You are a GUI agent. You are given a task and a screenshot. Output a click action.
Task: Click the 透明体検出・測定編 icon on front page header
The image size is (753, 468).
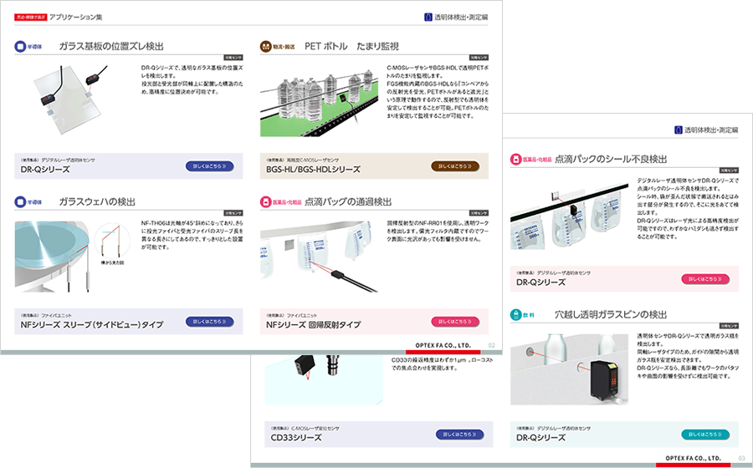point(428,18)
